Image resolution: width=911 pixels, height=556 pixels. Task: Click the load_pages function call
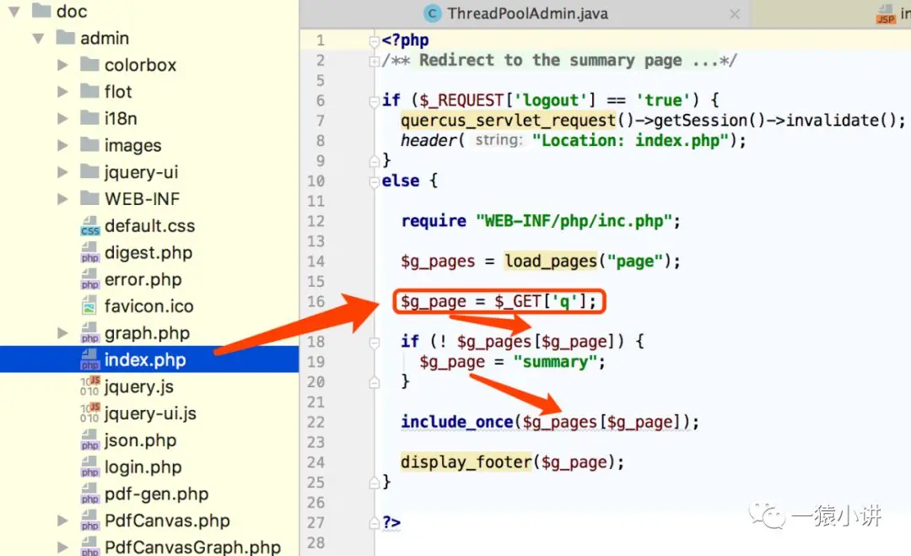550,261
